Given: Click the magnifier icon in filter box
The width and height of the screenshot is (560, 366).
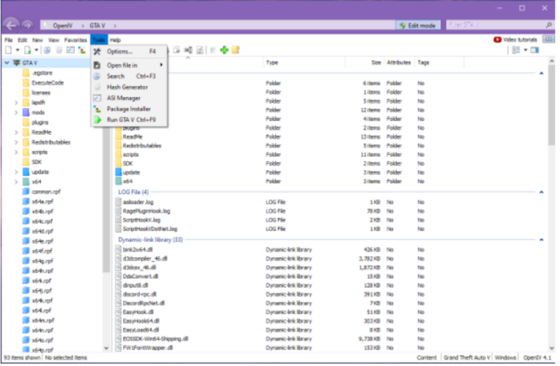Looking at the screenshot, I should pos(548,25).
